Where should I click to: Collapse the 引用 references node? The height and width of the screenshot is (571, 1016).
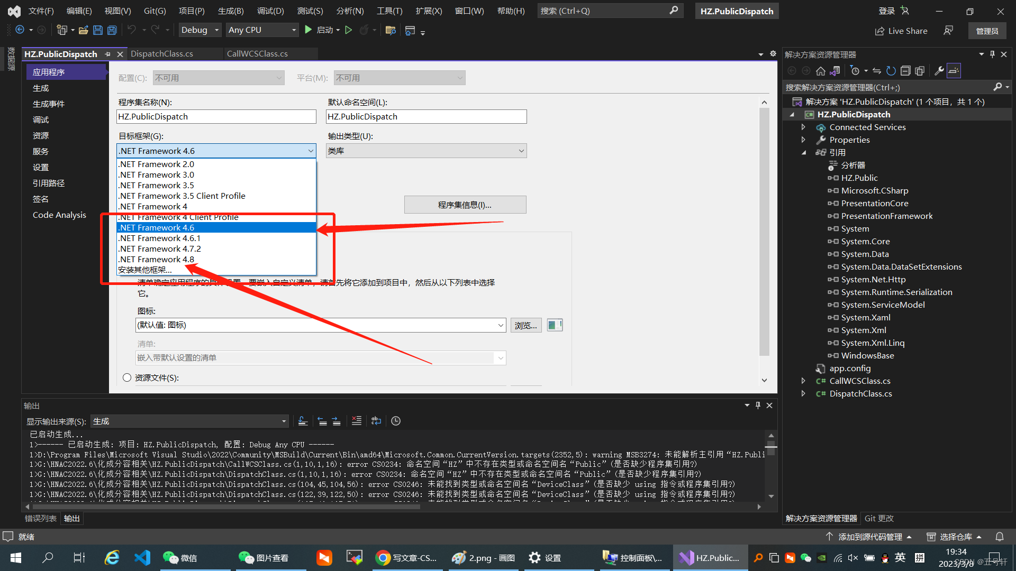pos(803,153)
